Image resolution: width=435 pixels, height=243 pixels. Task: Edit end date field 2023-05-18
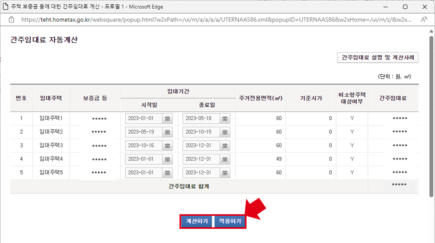coord(201,119)
